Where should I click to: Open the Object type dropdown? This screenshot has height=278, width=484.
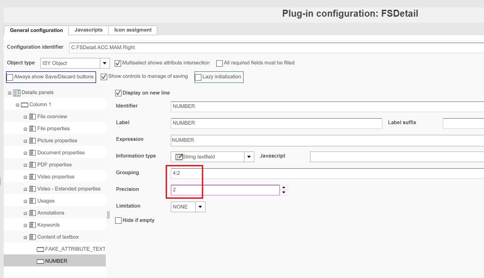pos(105,63)
